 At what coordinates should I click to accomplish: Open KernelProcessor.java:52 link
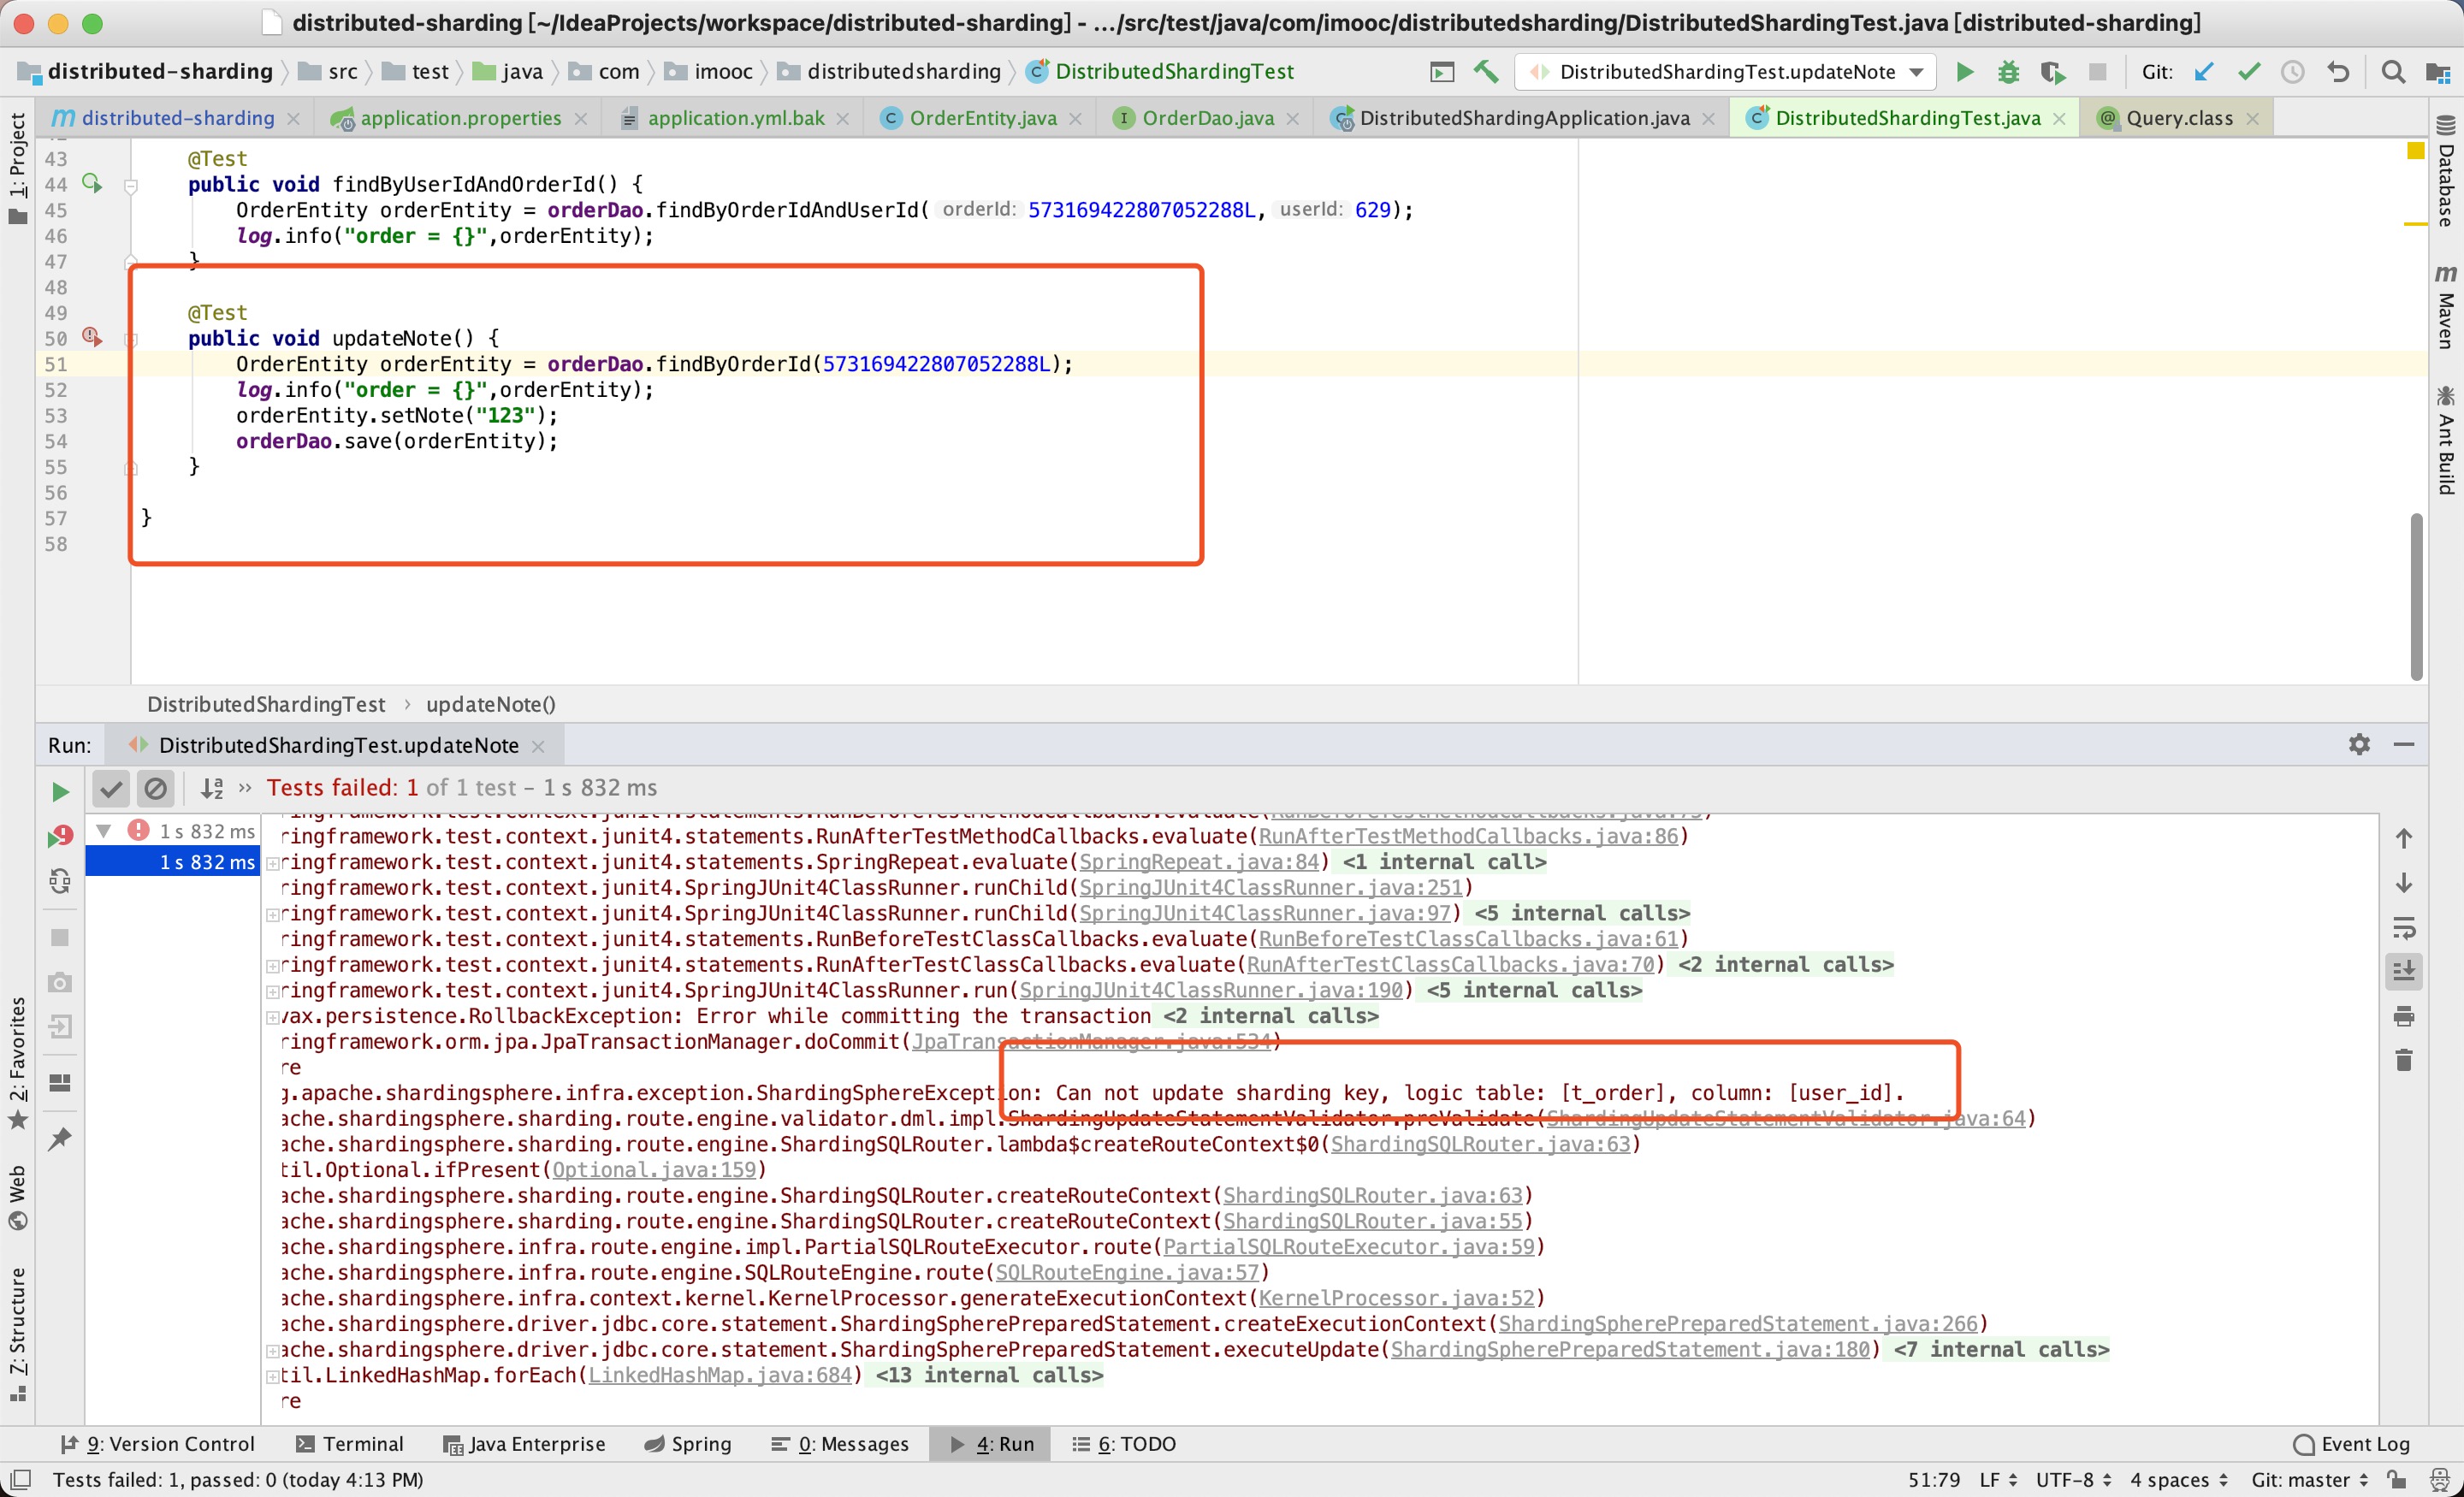(1396, 1298)
